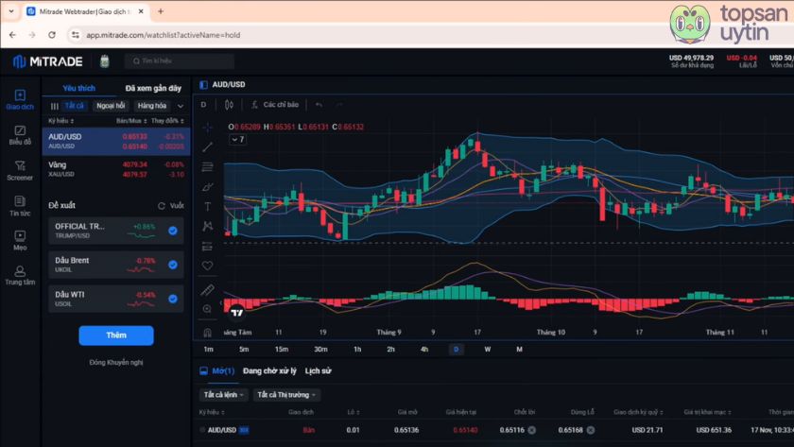
Task: Open Tin tức news section
Action: coord(20,206)
